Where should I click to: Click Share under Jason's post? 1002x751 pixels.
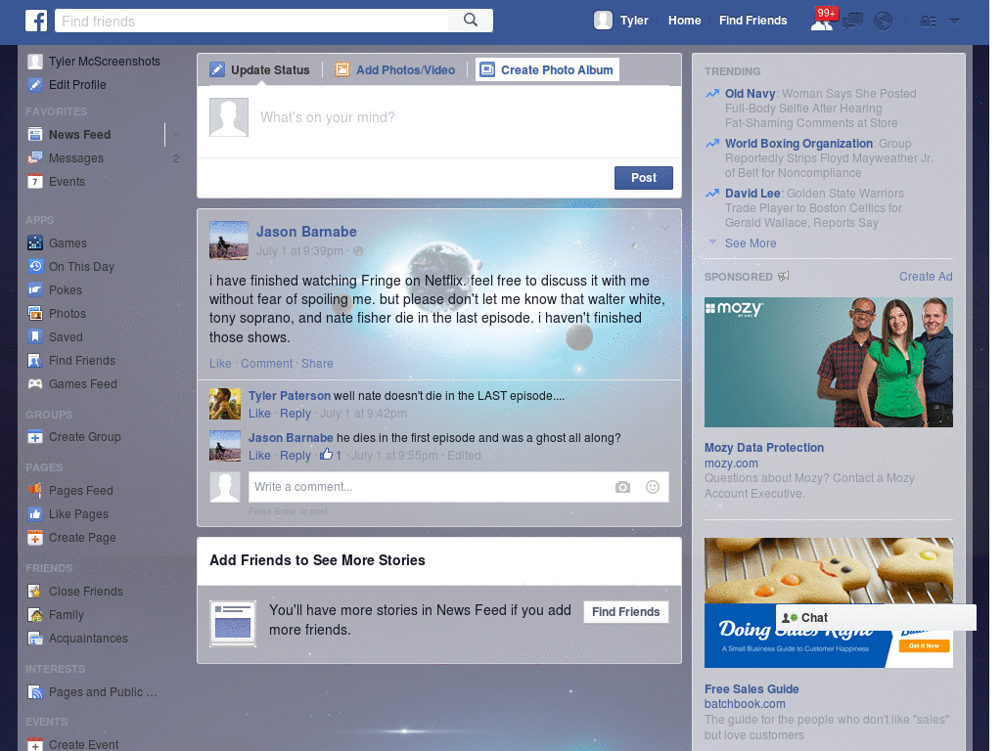317,364
